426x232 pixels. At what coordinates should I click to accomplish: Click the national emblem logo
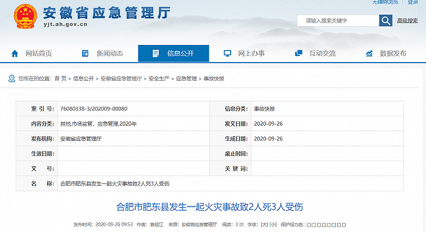[x=26, y=16]
